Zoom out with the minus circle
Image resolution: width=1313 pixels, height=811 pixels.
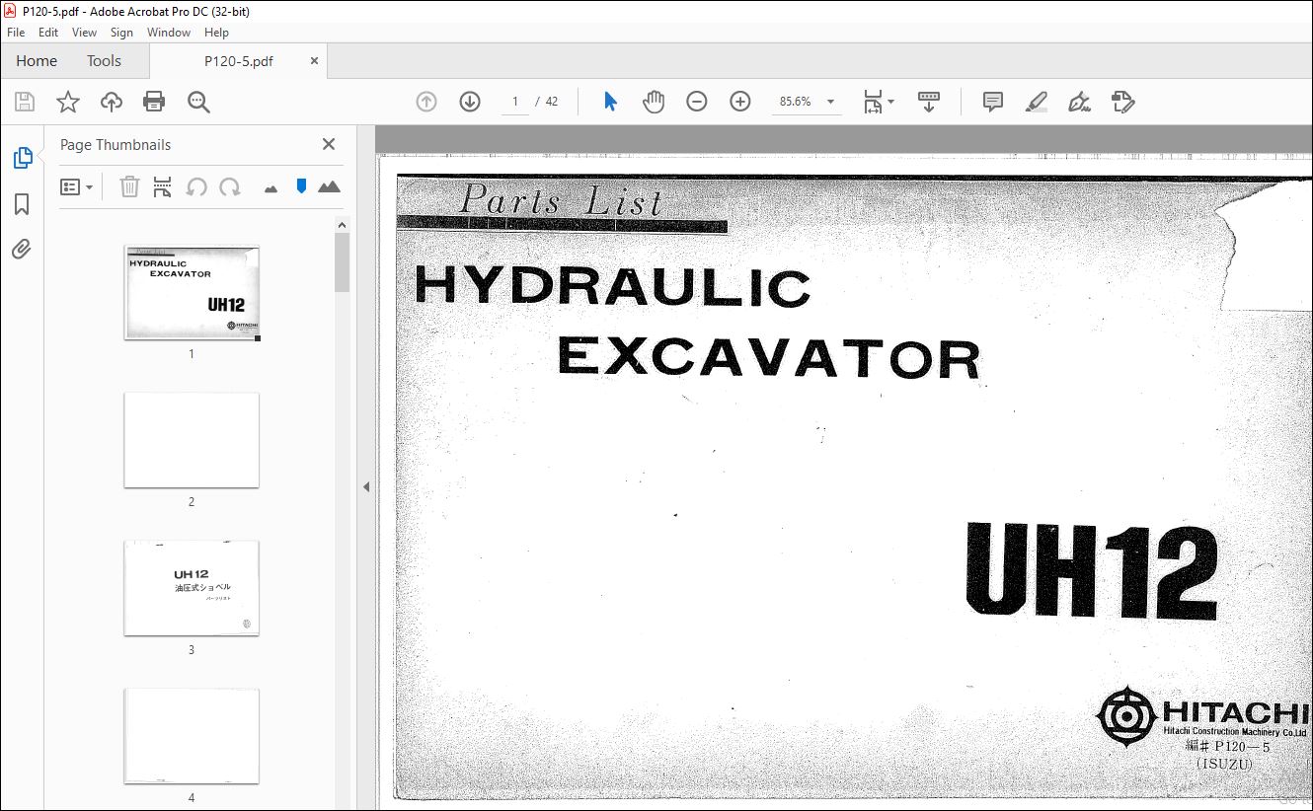click(697, 102)
